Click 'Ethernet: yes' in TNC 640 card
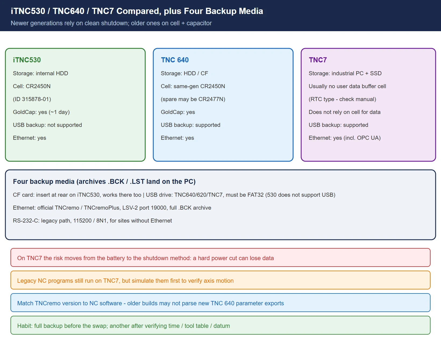This screenshot has width=441, height=344. 177,138
